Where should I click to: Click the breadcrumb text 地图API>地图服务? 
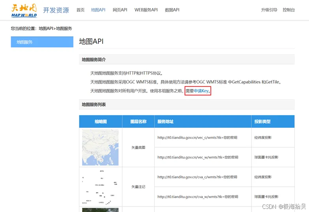pos(55,28)
